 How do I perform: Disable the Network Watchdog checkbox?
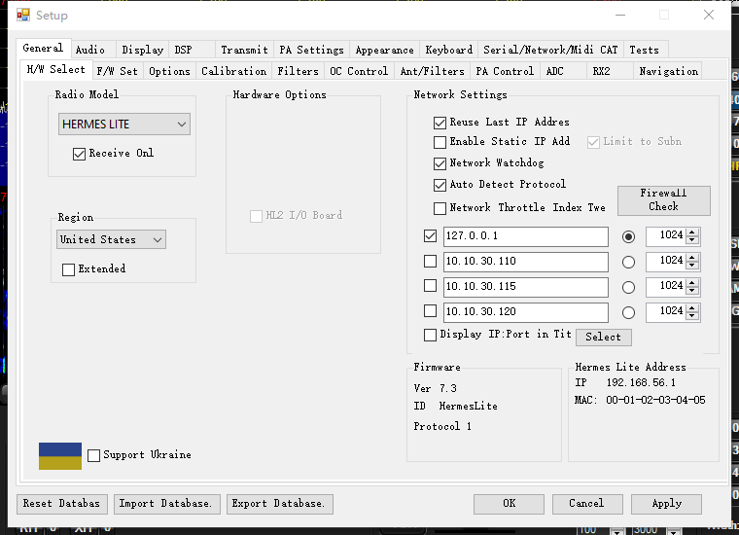(440, 163)
